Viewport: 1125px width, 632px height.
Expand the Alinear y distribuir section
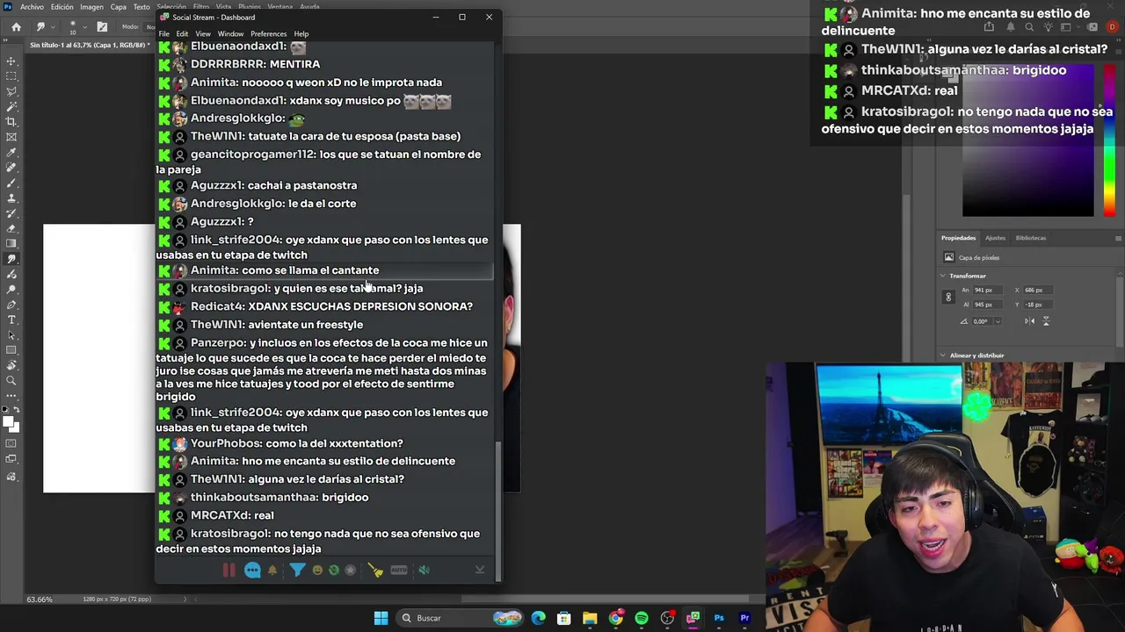pos(943,355)
